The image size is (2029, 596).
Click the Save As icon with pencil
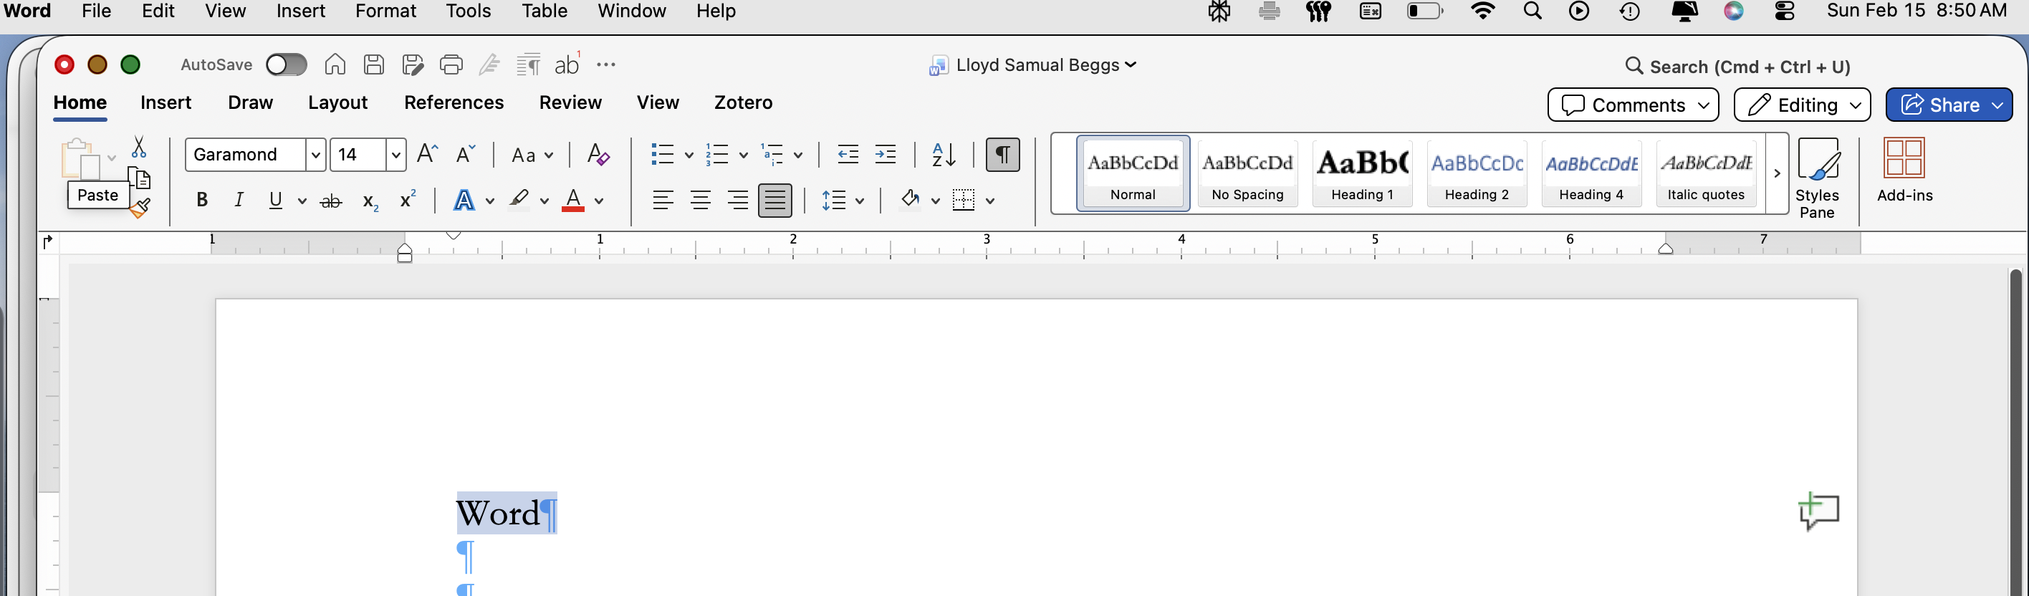pyautogui.click(x=413, y=64)
